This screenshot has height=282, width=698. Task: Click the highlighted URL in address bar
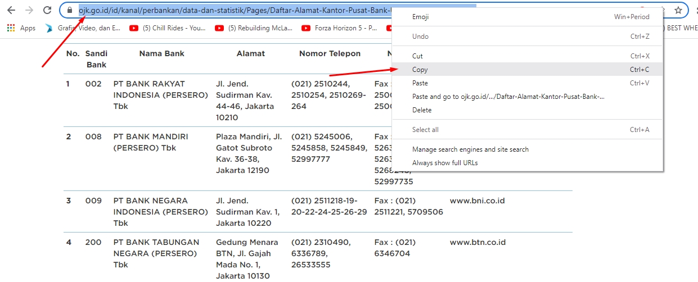pos(235,10)
